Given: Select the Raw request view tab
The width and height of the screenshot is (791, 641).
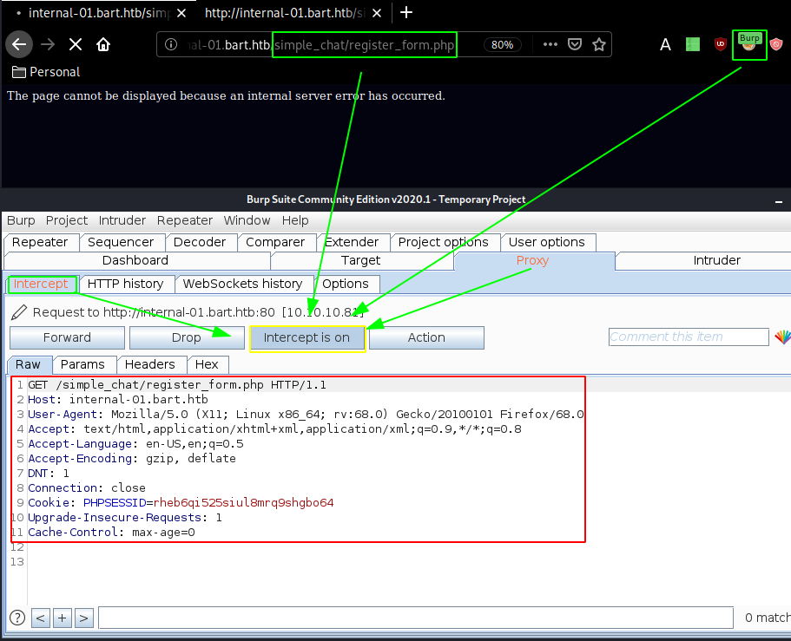Looking at the screenshot, I should tap(28, 364).
